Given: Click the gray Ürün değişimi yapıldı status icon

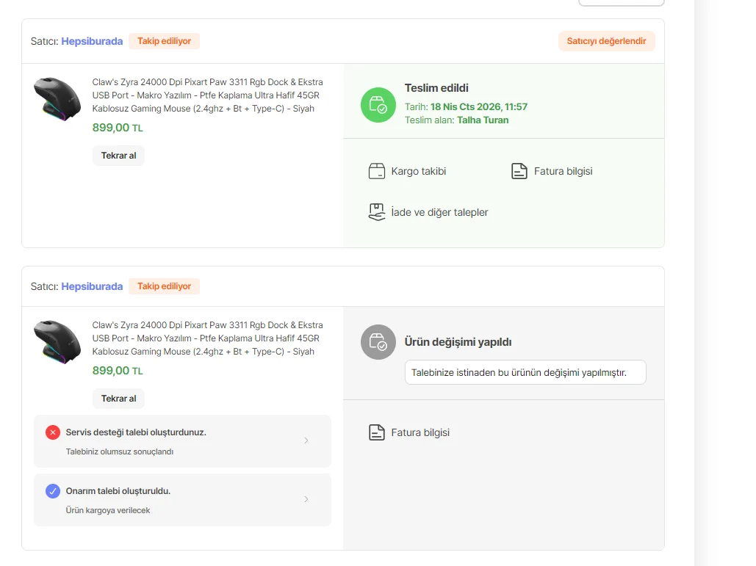Looking at the screenshot, I should click(x=378, y=342).
